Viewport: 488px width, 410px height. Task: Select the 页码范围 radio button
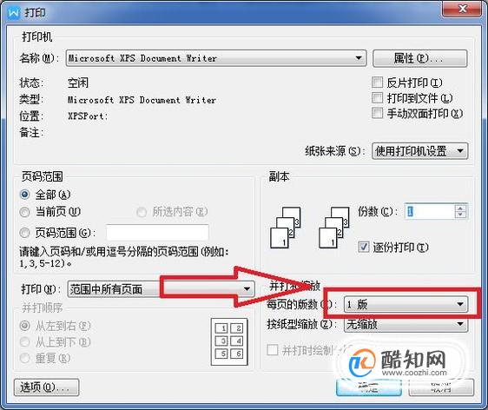[24, 232]
